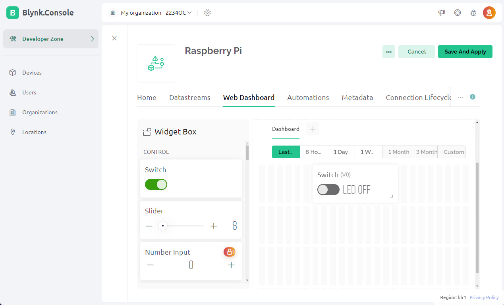
Task: Select the Web Dashboard tab
Action: tap(249, 98)
